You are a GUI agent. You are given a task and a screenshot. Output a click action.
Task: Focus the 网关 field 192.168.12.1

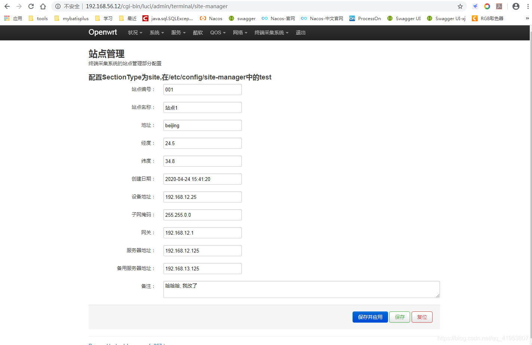pos(203,233)
